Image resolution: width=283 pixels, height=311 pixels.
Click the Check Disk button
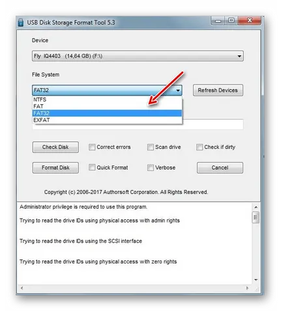55,147
